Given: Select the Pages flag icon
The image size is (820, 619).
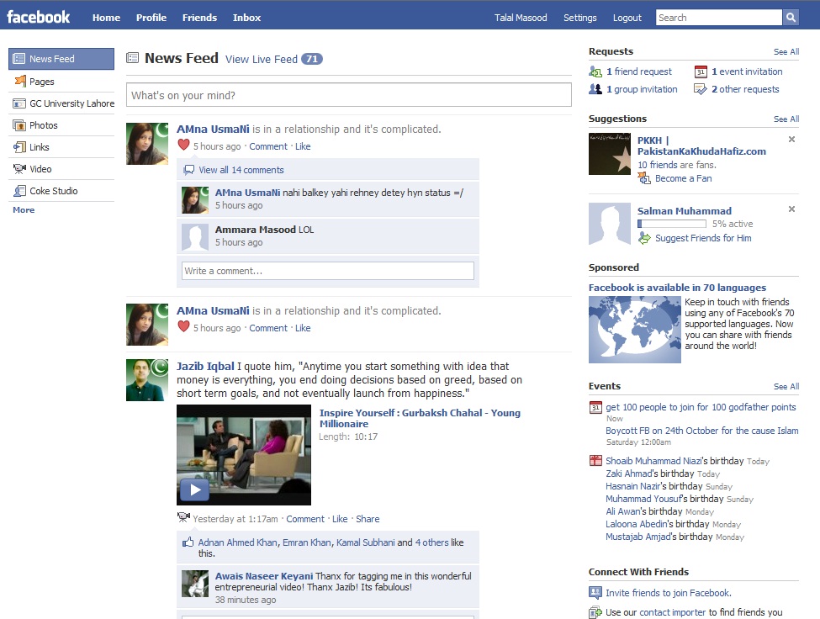Looking at the screenshot, I should click(x=19, y=82).
